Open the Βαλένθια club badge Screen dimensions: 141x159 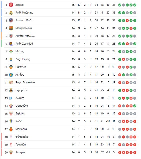click(x=11, y=67)
